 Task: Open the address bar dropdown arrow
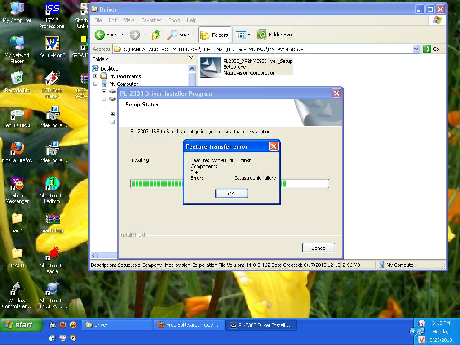tap(416, 49)
